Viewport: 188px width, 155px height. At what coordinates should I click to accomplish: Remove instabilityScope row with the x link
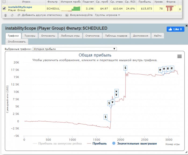180,9
